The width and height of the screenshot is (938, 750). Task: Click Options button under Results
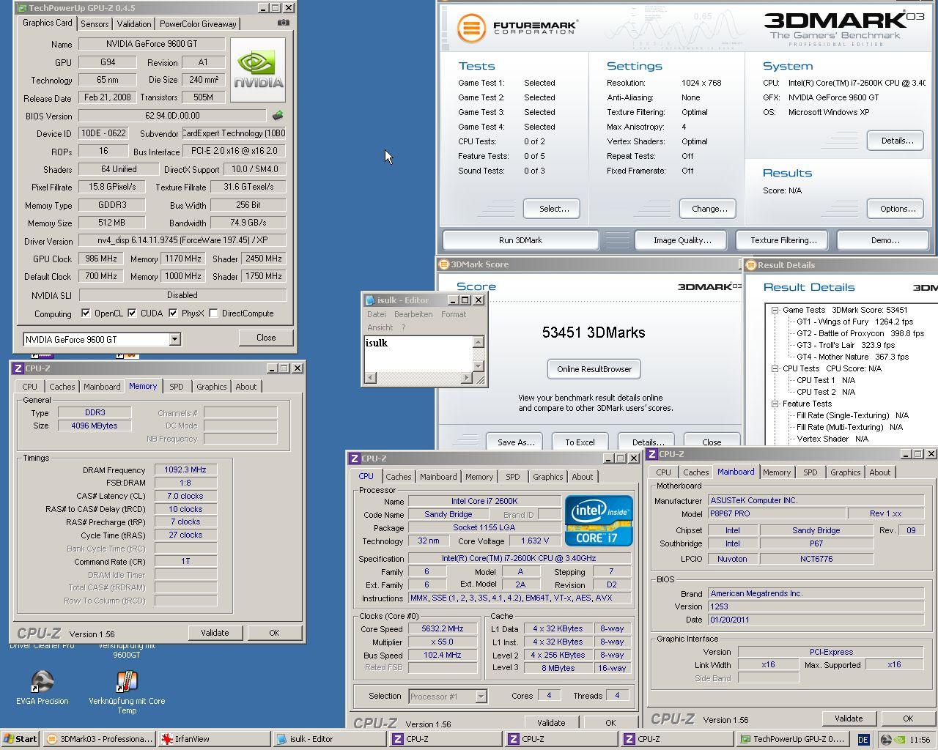click(x=897, y=209)
